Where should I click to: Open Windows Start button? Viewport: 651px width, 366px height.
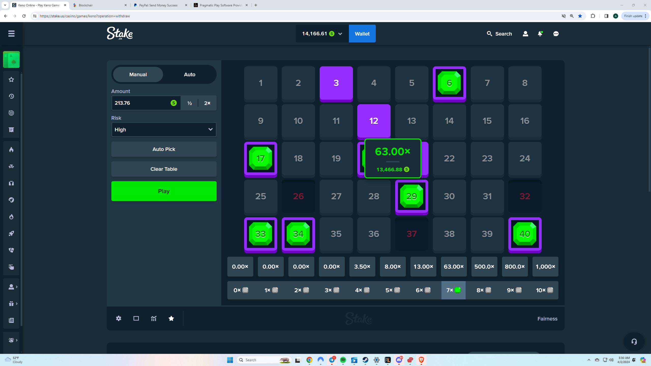pos(230,360)
